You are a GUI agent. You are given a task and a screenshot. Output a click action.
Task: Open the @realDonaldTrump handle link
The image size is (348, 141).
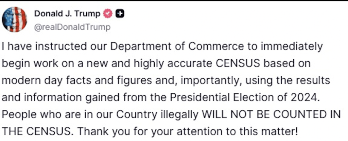tap(72, 27)
